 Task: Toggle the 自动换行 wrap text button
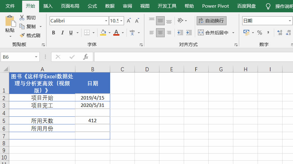pyautogui.click(x=211, y=21)
